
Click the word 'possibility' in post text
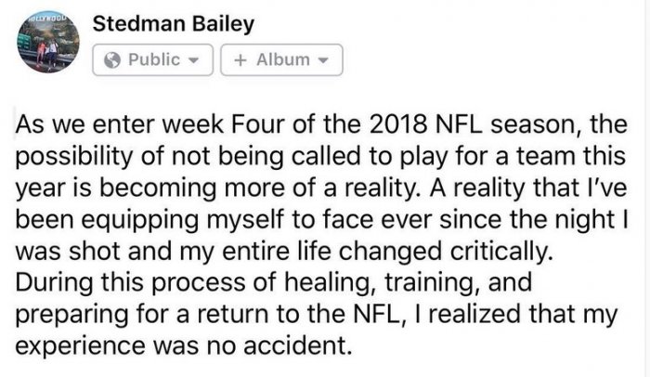(73, 156)
